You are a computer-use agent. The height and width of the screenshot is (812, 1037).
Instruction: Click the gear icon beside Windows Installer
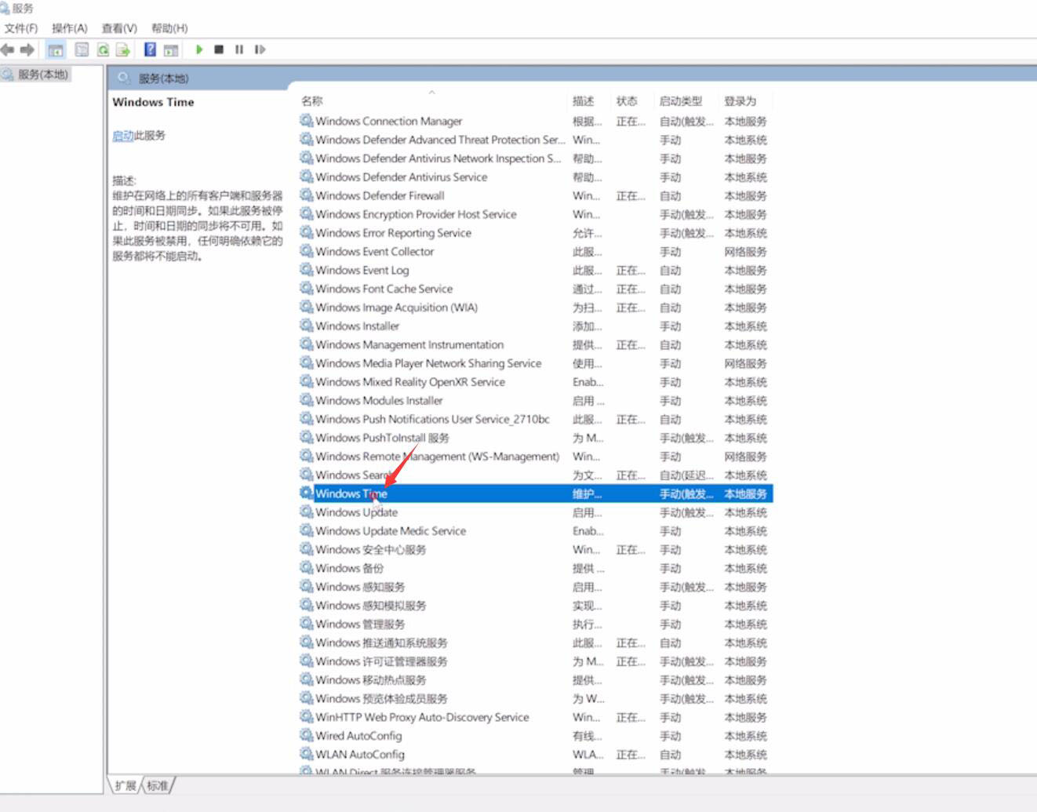coord(306,326)
